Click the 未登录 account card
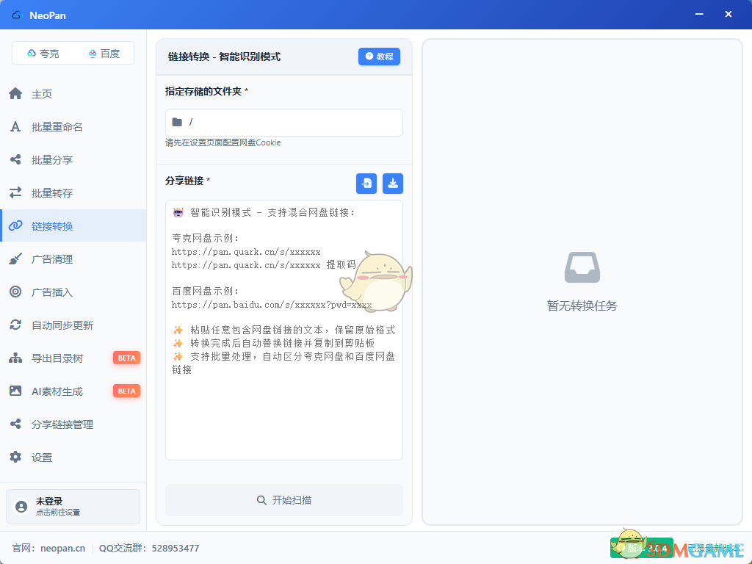The width and height of the screenshot is (752, 564). coord(73,507)
